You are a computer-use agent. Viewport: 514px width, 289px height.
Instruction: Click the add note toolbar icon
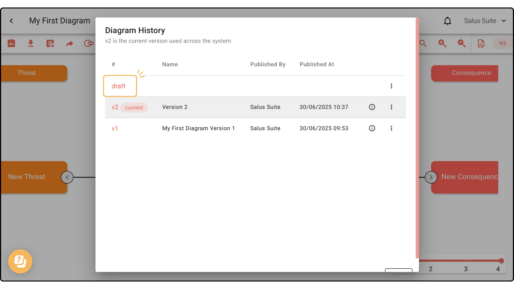tap(50, 43)
